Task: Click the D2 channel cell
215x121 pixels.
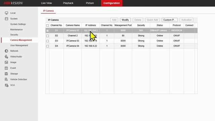Action: point(56,36)
